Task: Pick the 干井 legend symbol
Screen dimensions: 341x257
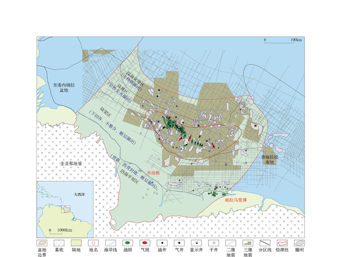Action: pyautogui.click(x=212, y=242)
